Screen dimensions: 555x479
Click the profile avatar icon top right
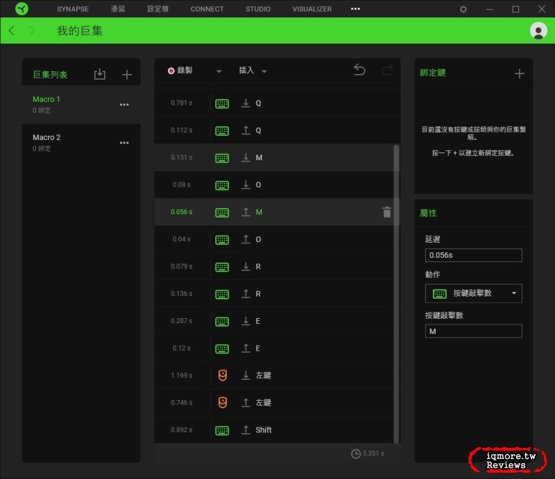[x=538, y=31]
